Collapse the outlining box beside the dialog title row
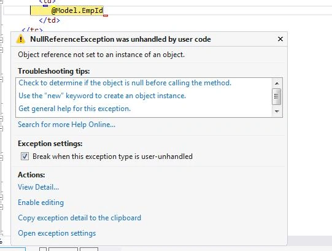332x251 pixels. (1, 40)
